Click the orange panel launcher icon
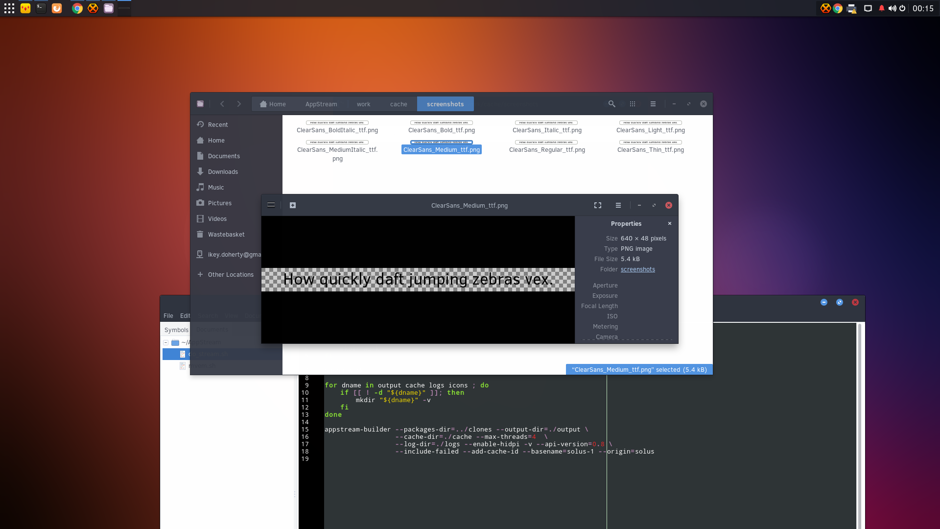This screenshot has height=529, width=940. pos(57,8)
